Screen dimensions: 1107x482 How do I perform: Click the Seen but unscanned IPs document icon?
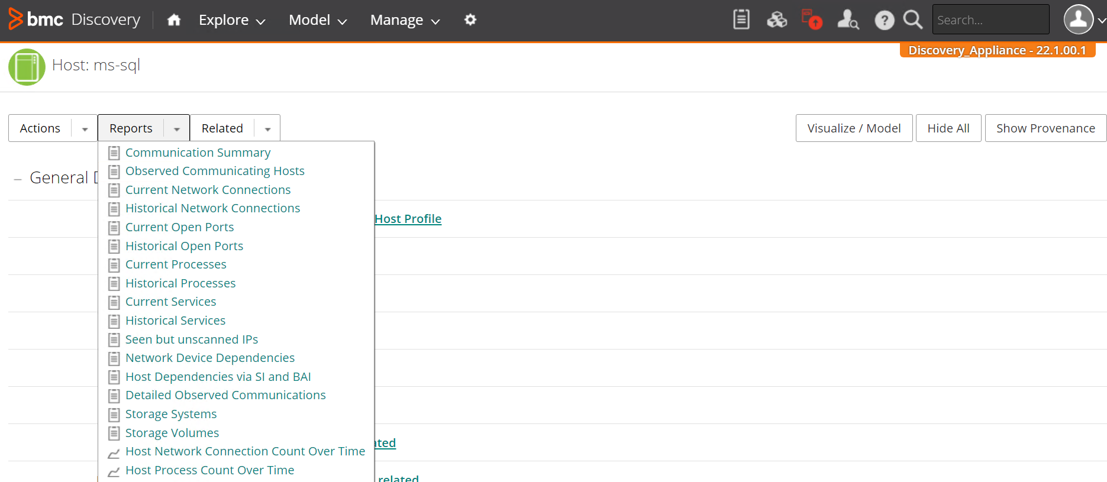pyautogui.click(x=114, y=340)
